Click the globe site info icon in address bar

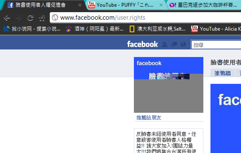point(55,17)
